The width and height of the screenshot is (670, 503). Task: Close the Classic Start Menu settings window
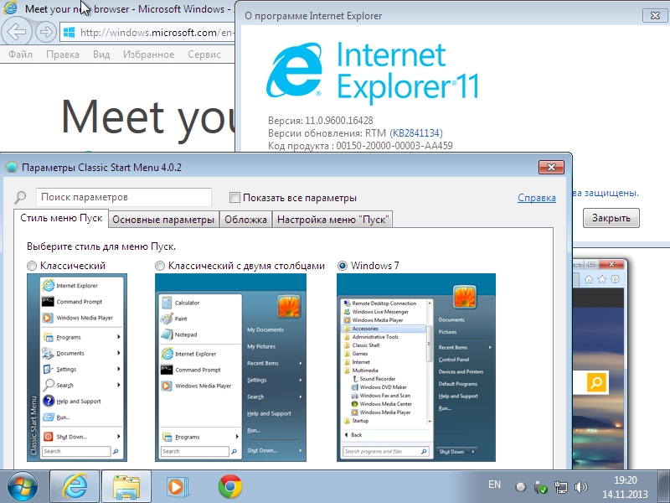(x=551, y=167)
